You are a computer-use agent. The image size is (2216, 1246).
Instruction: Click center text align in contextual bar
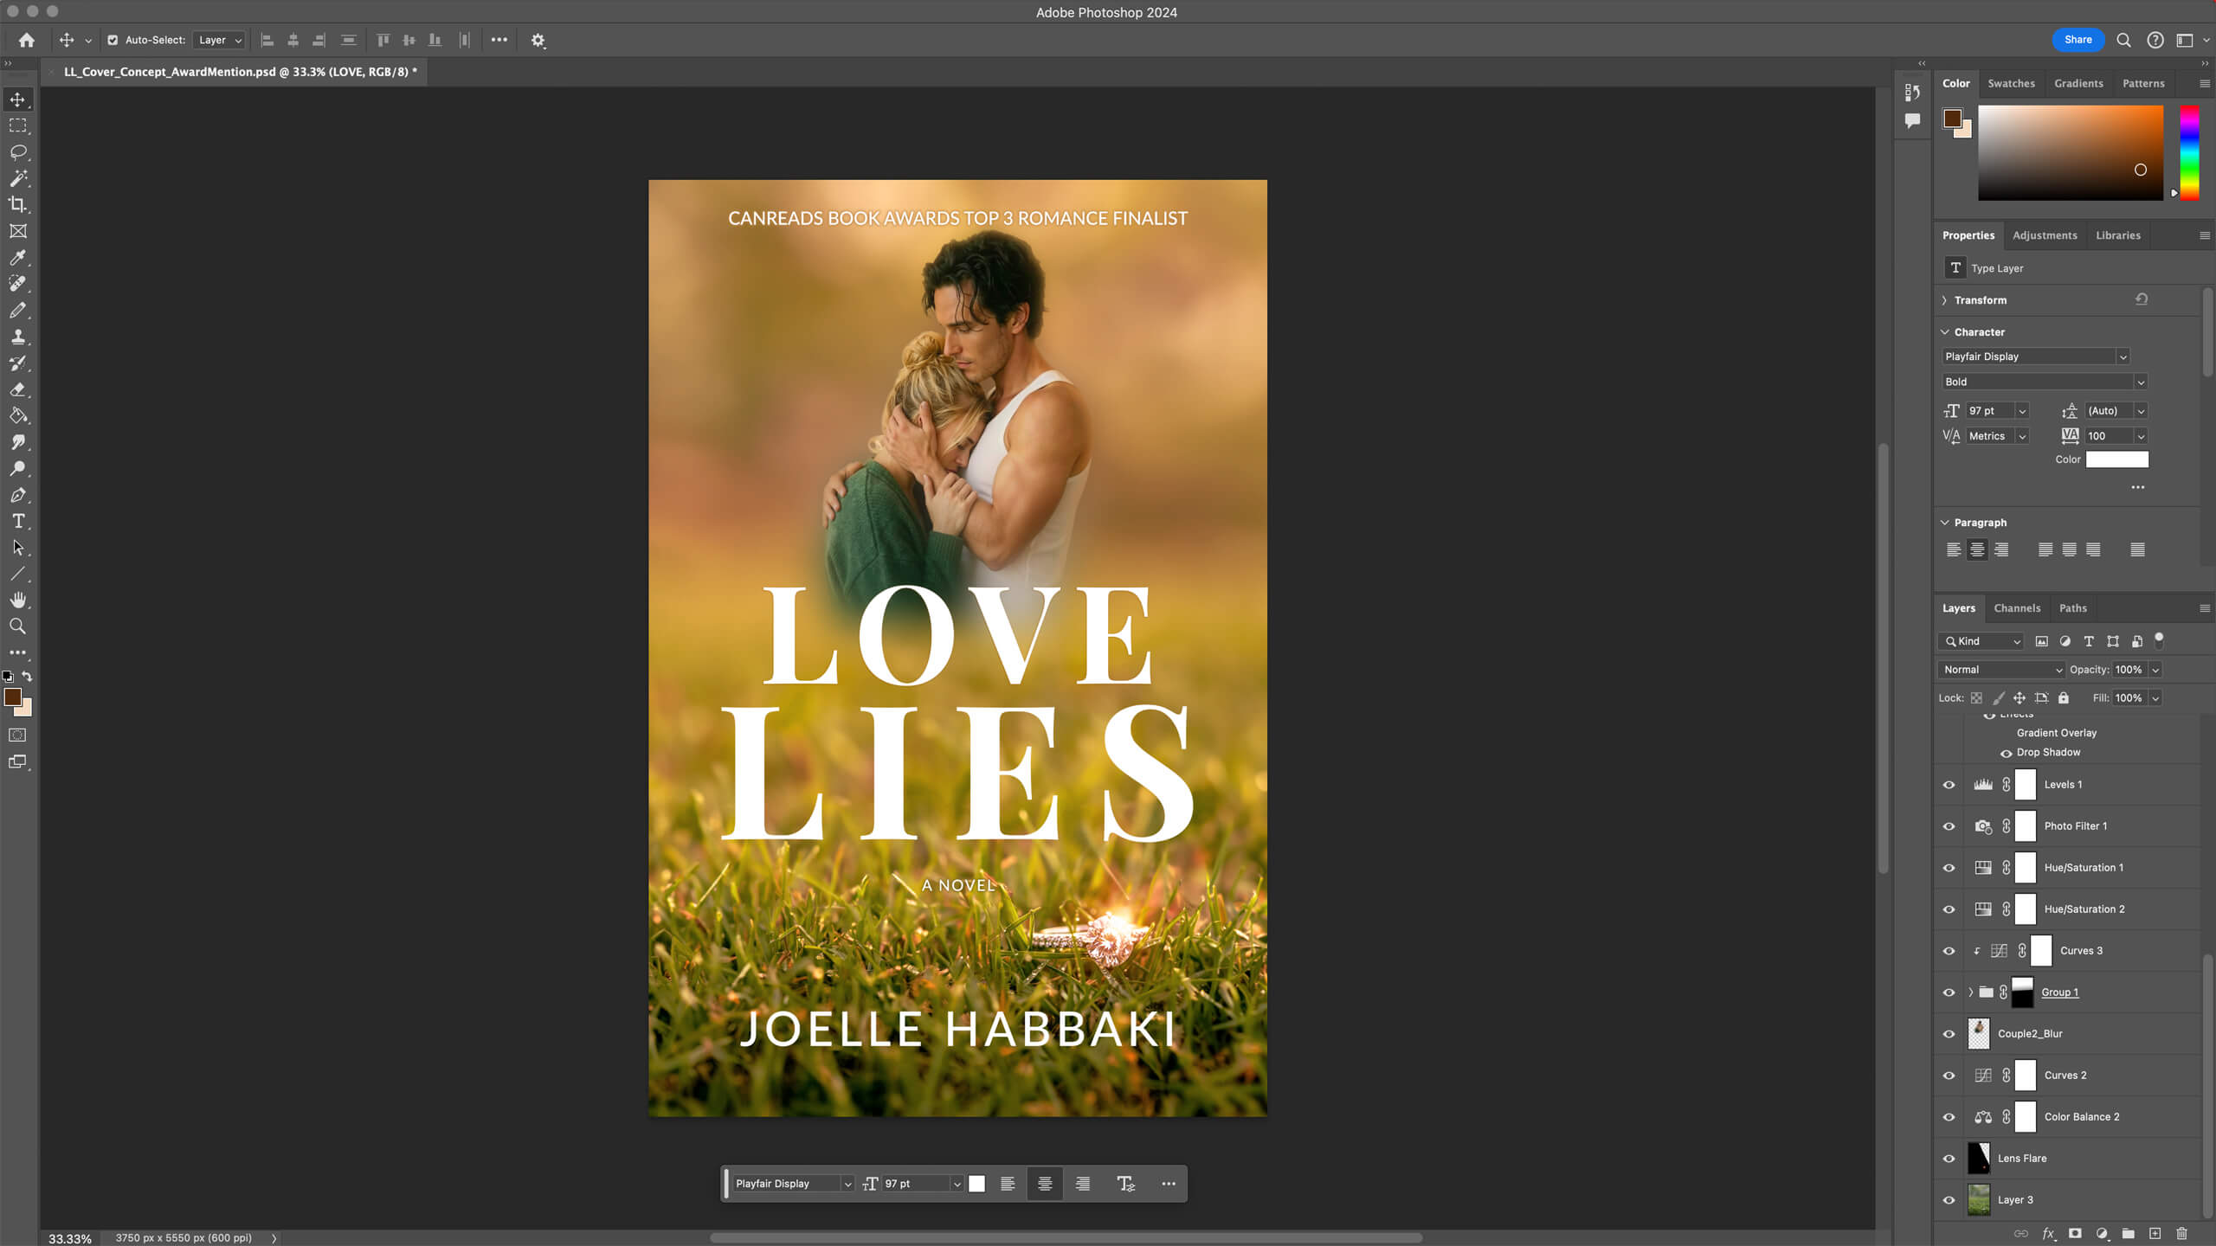point(1045,1184)
